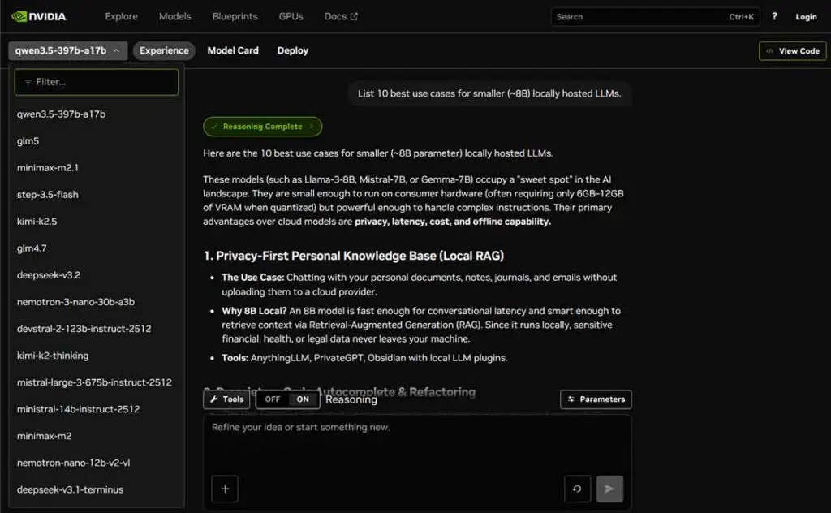The width and height of the screenshot is (831, 513).
Task: Open the Deploy tab
Action: point(292,50)
